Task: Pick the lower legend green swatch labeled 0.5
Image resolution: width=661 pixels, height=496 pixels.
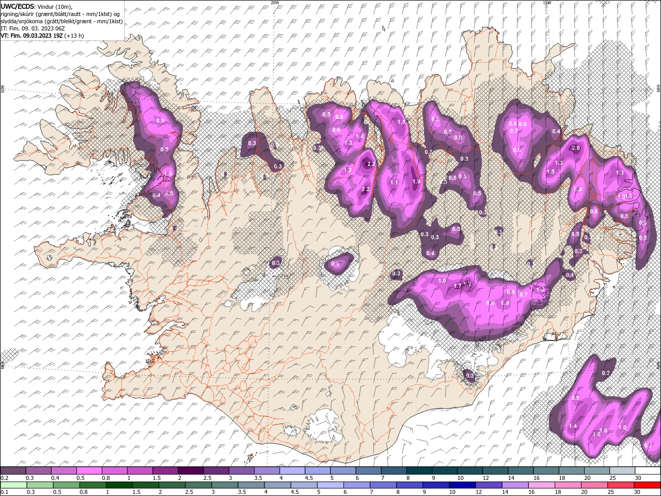Action: tap(67, 485)
